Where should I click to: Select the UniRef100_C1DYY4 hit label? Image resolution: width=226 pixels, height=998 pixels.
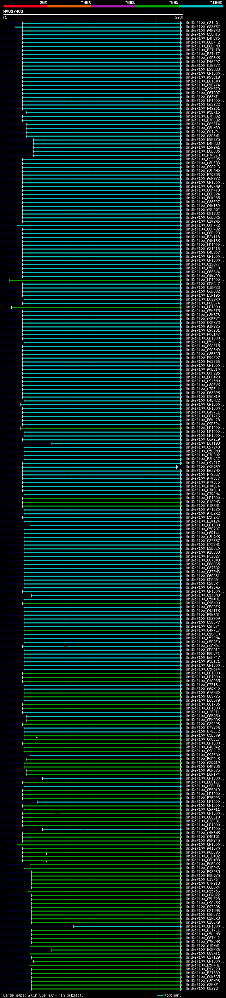pyautogui.click(x=202, y=85)
